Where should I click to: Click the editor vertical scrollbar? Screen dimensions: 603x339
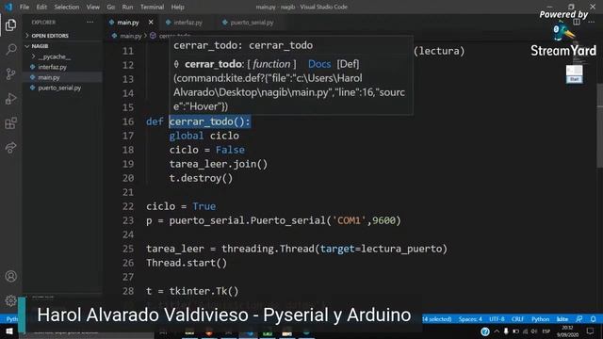[x=599, y=125]
